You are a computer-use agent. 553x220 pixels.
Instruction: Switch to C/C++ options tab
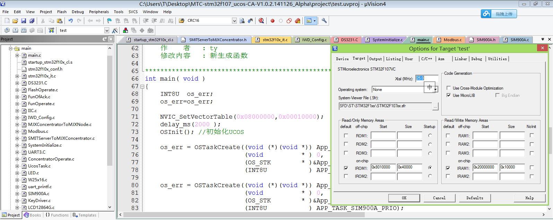[x=426, y=59]
